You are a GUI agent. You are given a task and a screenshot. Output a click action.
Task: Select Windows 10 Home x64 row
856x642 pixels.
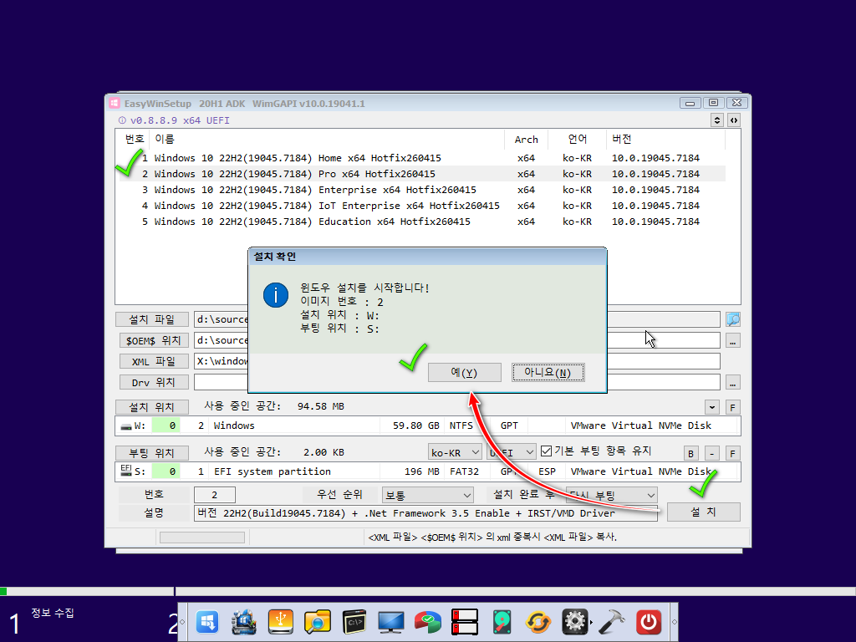(422, 158)
